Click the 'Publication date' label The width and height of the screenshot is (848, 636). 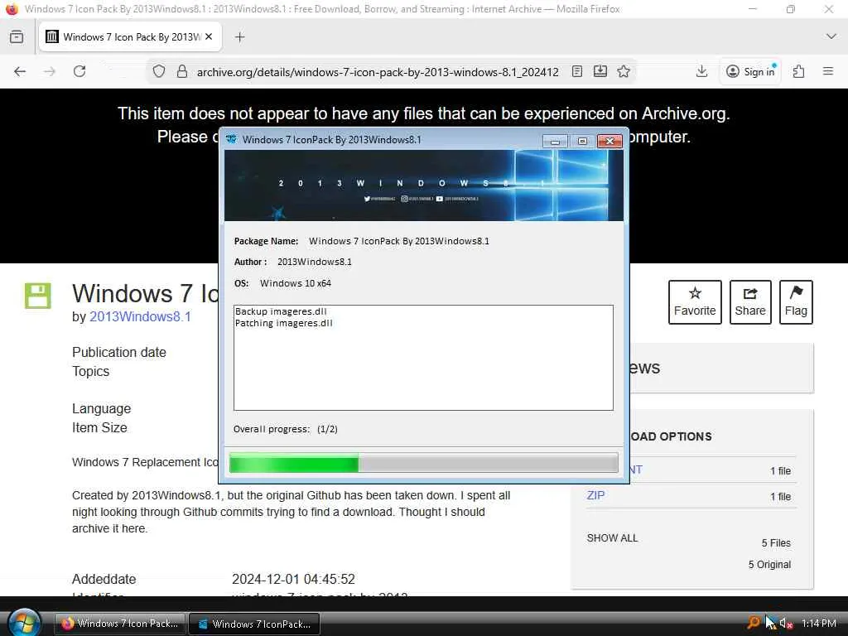click(x=119, y=353)
